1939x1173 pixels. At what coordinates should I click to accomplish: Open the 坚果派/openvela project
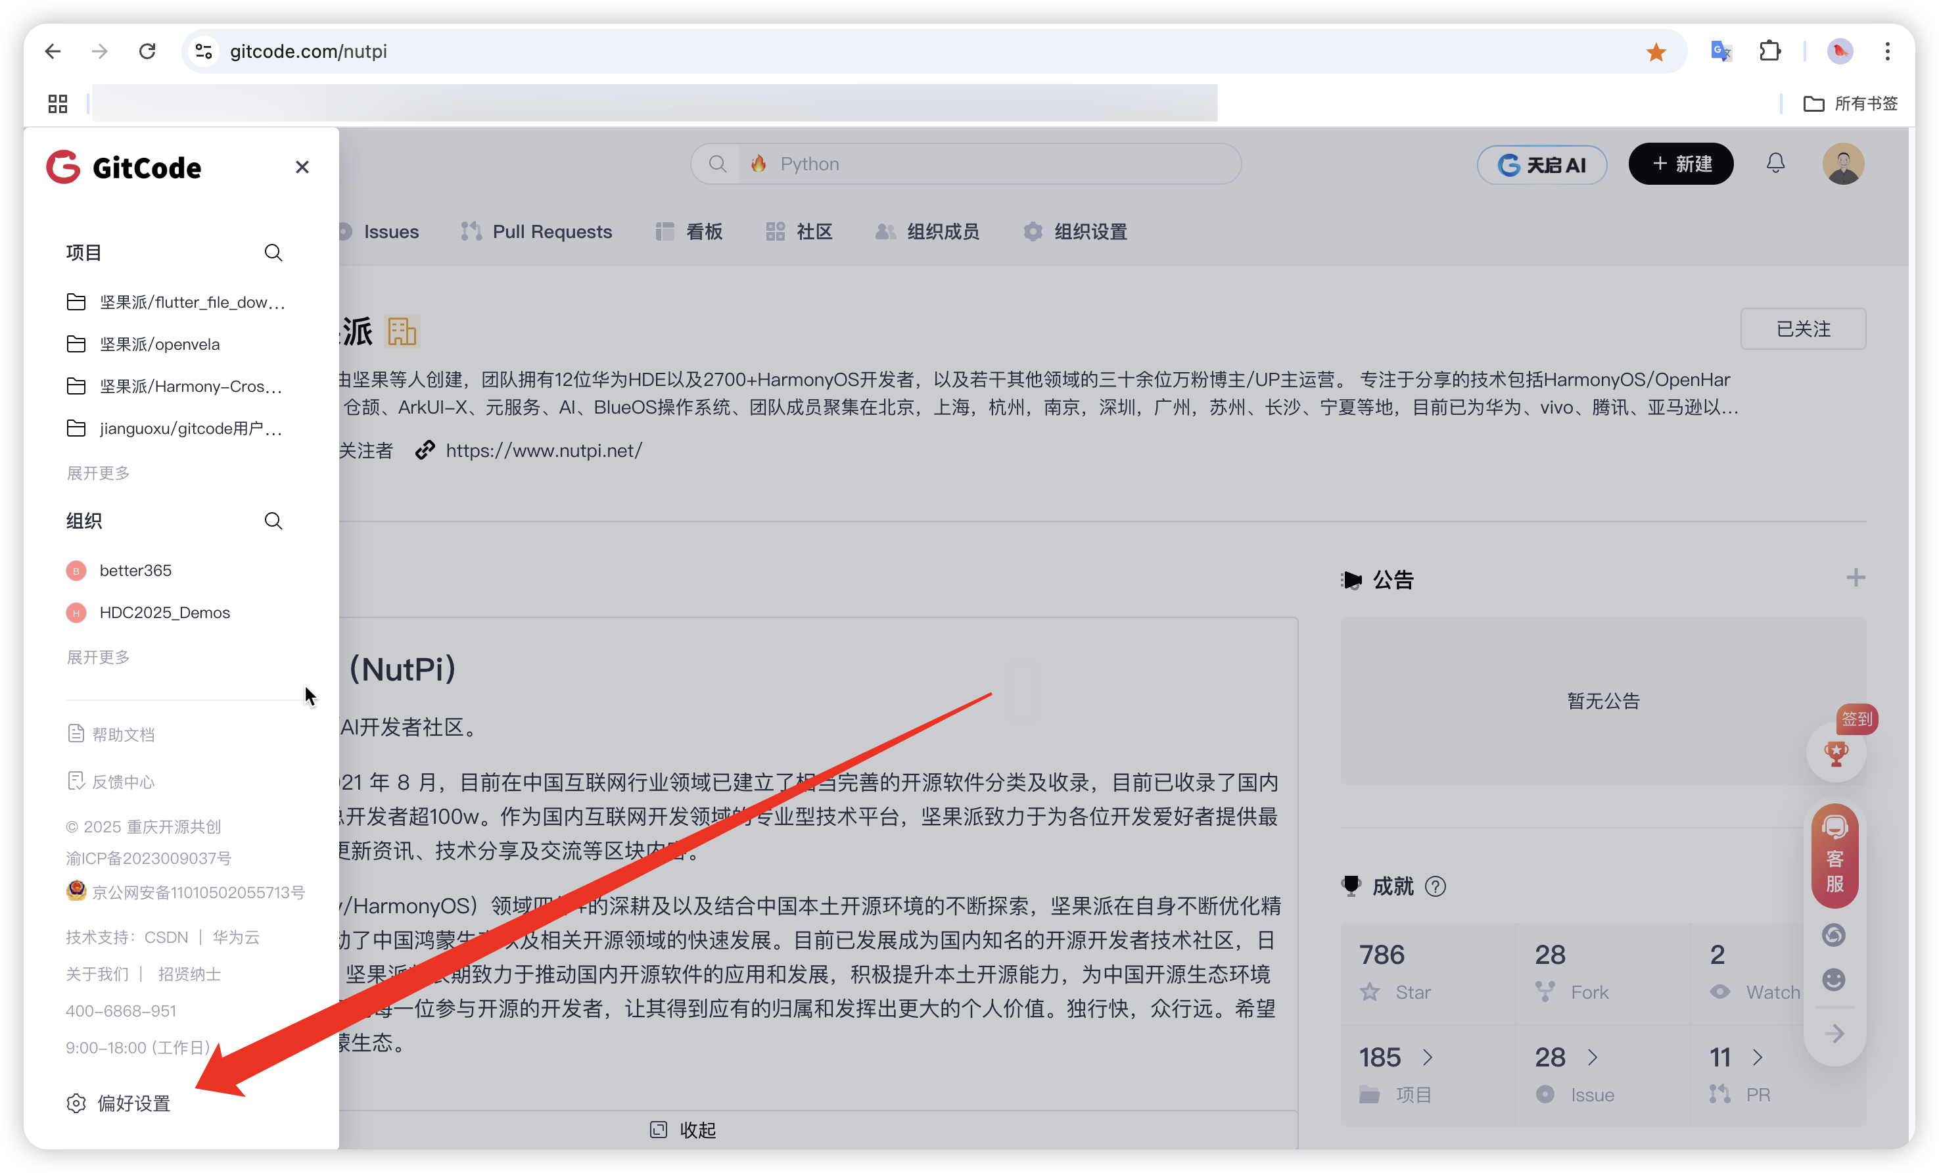click(143, 344)
